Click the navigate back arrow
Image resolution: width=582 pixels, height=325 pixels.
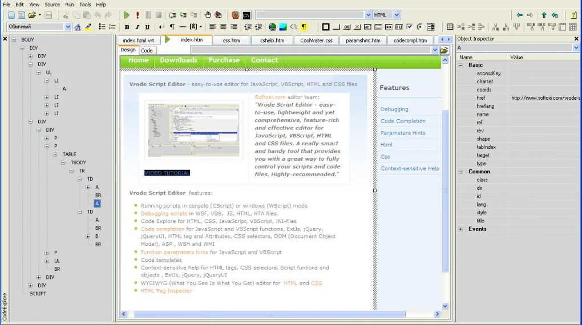tap(519, 15)
